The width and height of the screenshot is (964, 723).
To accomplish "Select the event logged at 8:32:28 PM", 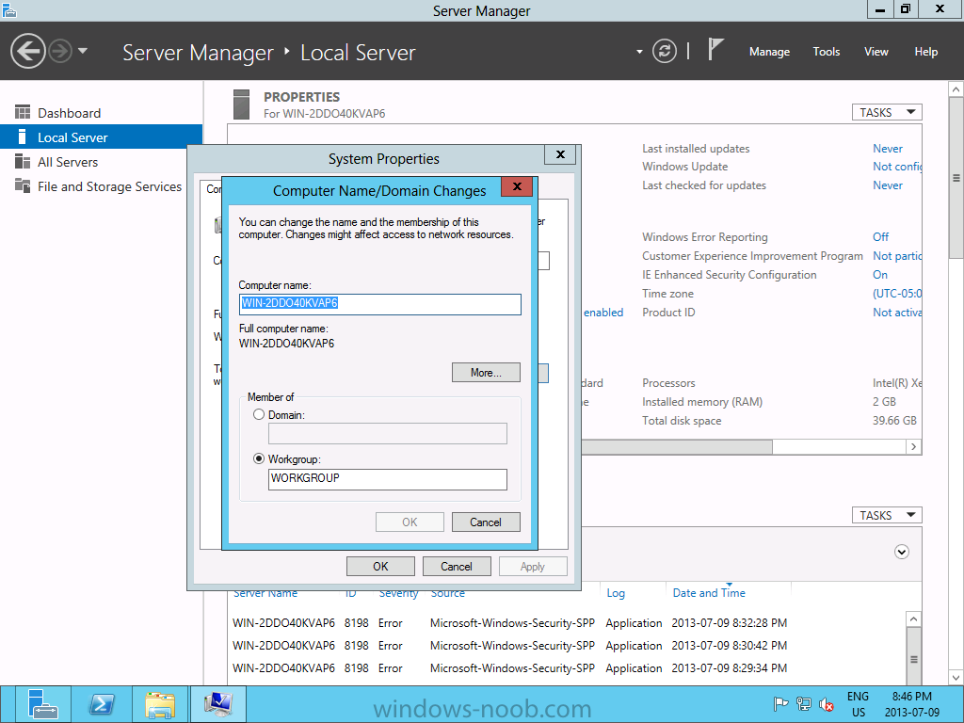I will [509, 623].
